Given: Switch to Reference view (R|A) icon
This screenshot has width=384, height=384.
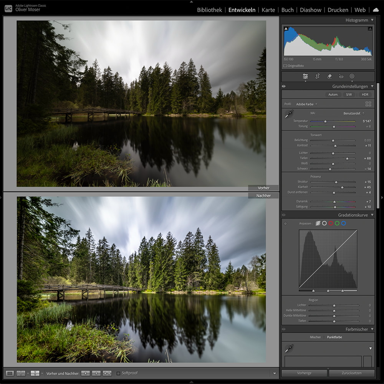Looking at the screenshot, I should tap(21, 373).
